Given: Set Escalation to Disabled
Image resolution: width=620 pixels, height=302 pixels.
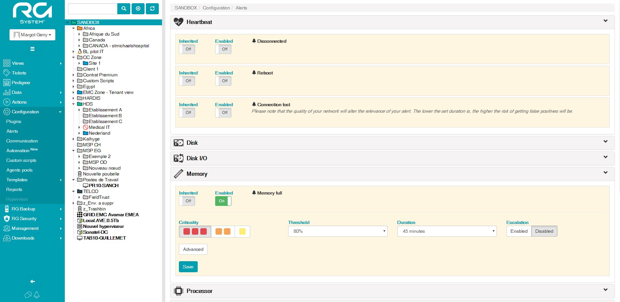Looking at the screenshot, I should coord(544,231).
